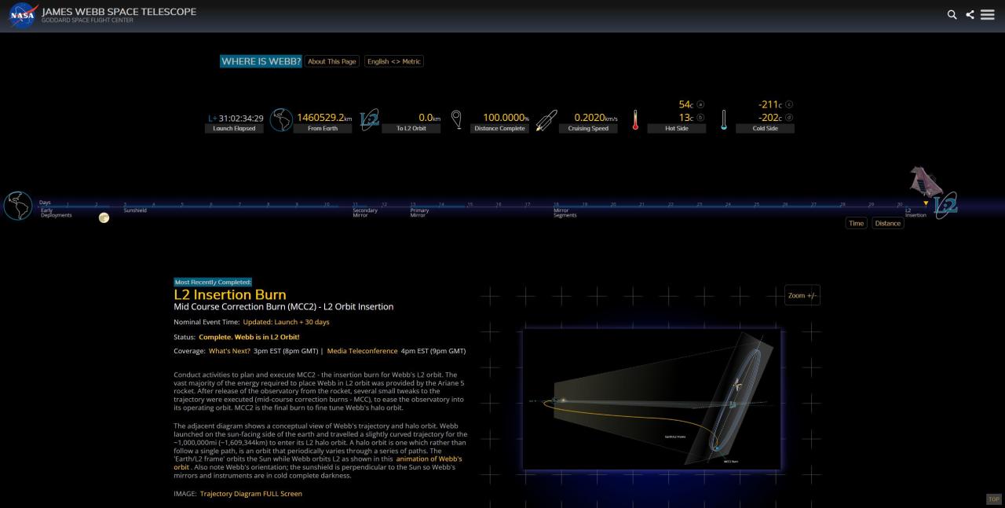The image size is (1005, 508).
Task: Click the L2 orbit icon beside To L2 Orbit
Action: (x=370, y=119)
